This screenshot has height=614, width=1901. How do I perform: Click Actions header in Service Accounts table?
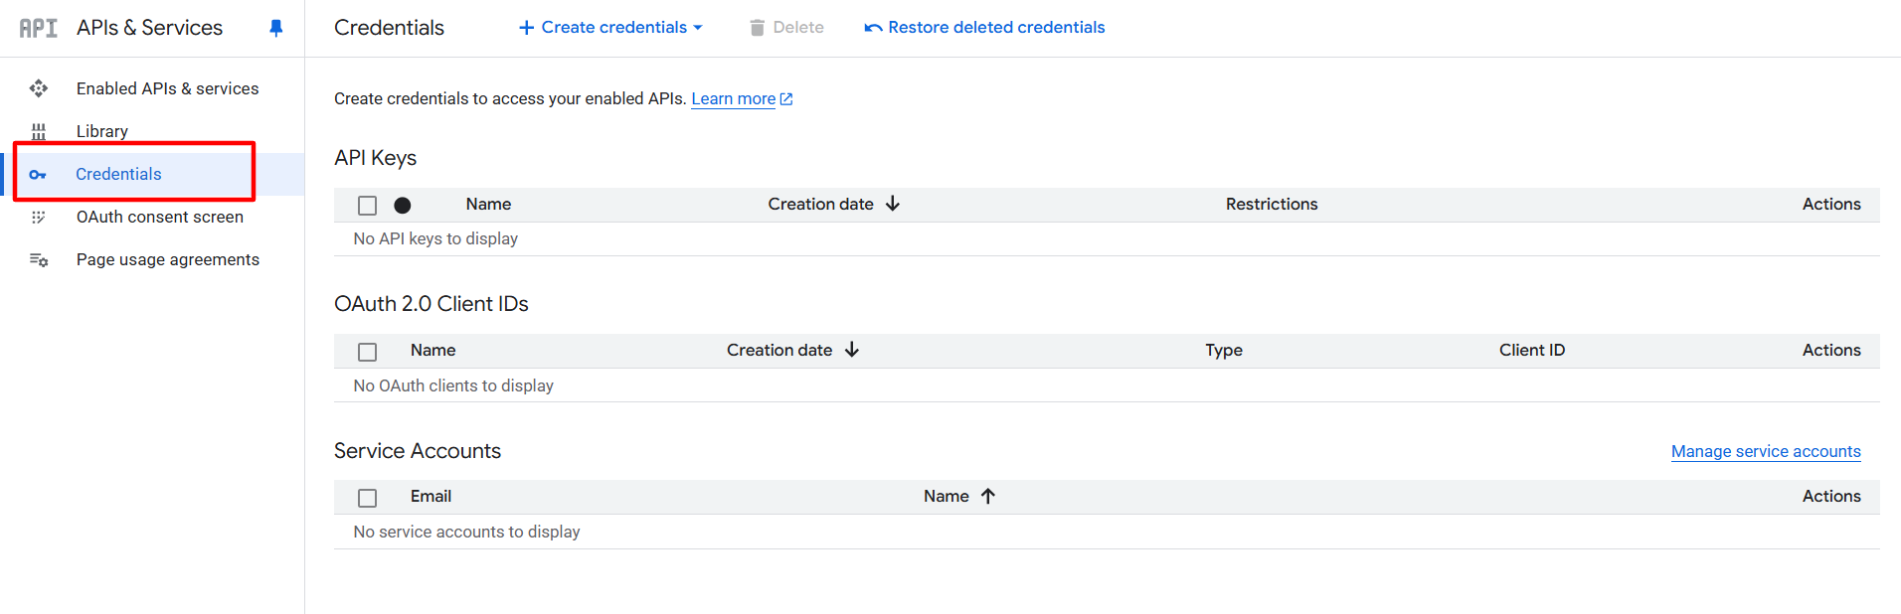click(1831, 496)
